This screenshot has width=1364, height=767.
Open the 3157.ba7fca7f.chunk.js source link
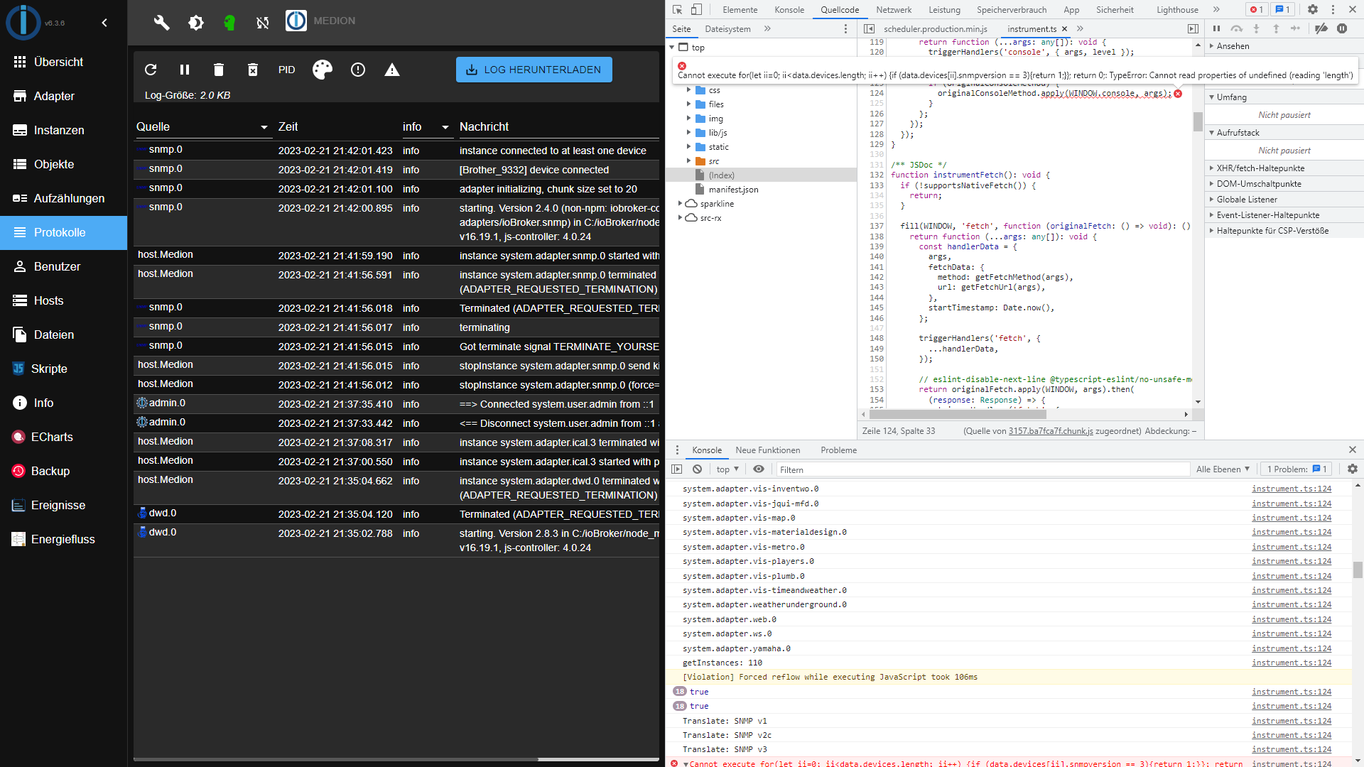(1051, 431)
